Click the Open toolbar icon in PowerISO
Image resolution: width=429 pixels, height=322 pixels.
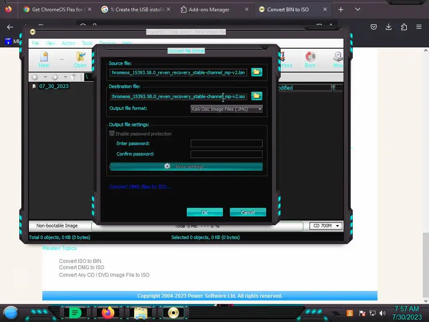click(x=80, y=60)
